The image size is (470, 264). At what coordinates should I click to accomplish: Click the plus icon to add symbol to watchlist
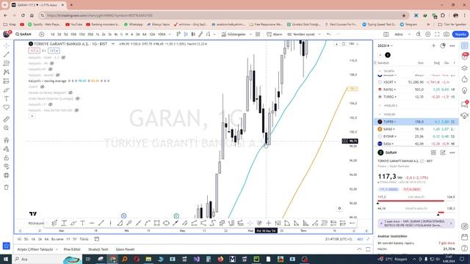(433, 45)
